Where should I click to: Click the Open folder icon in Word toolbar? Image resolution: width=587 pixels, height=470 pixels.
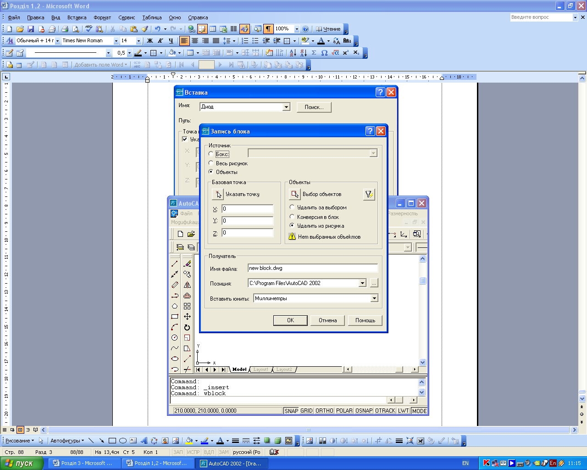20,29
